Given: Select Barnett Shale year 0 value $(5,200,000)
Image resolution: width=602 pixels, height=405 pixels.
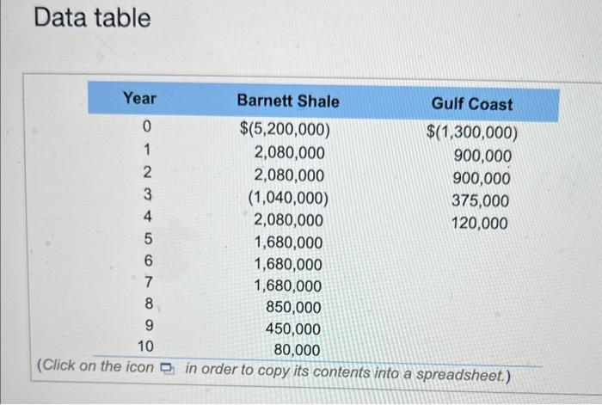Looking at the screenshot, I should pyautogui.click(x=285, y=129).
